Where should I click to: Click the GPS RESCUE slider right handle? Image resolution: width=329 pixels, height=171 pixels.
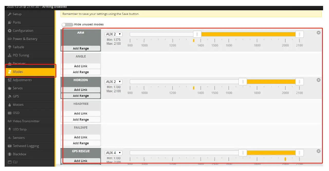299,153
